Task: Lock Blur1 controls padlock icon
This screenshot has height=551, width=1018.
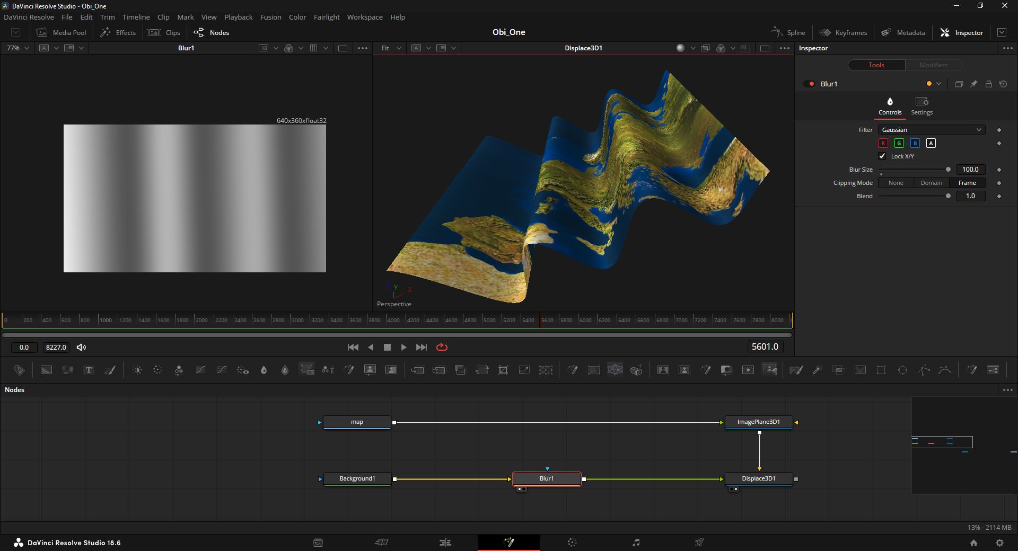Action: point(988,84)
